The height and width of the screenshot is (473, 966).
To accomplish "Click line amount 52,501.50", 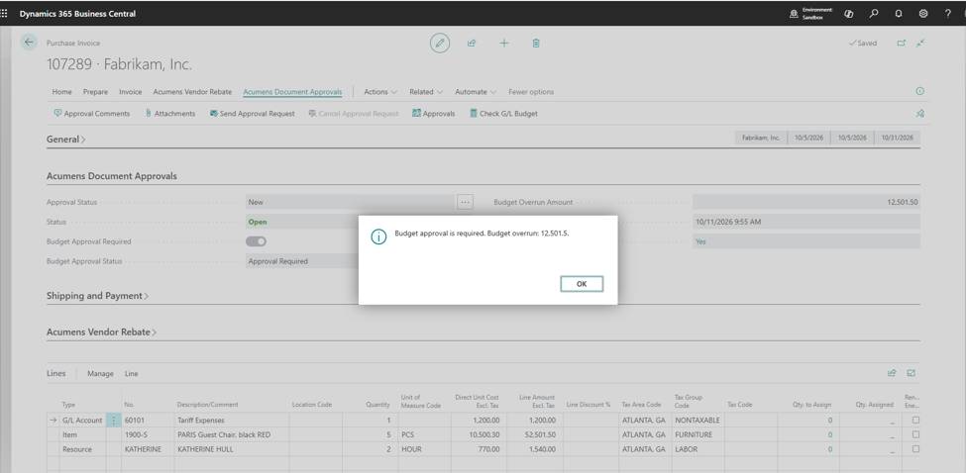I will (533, 434).
